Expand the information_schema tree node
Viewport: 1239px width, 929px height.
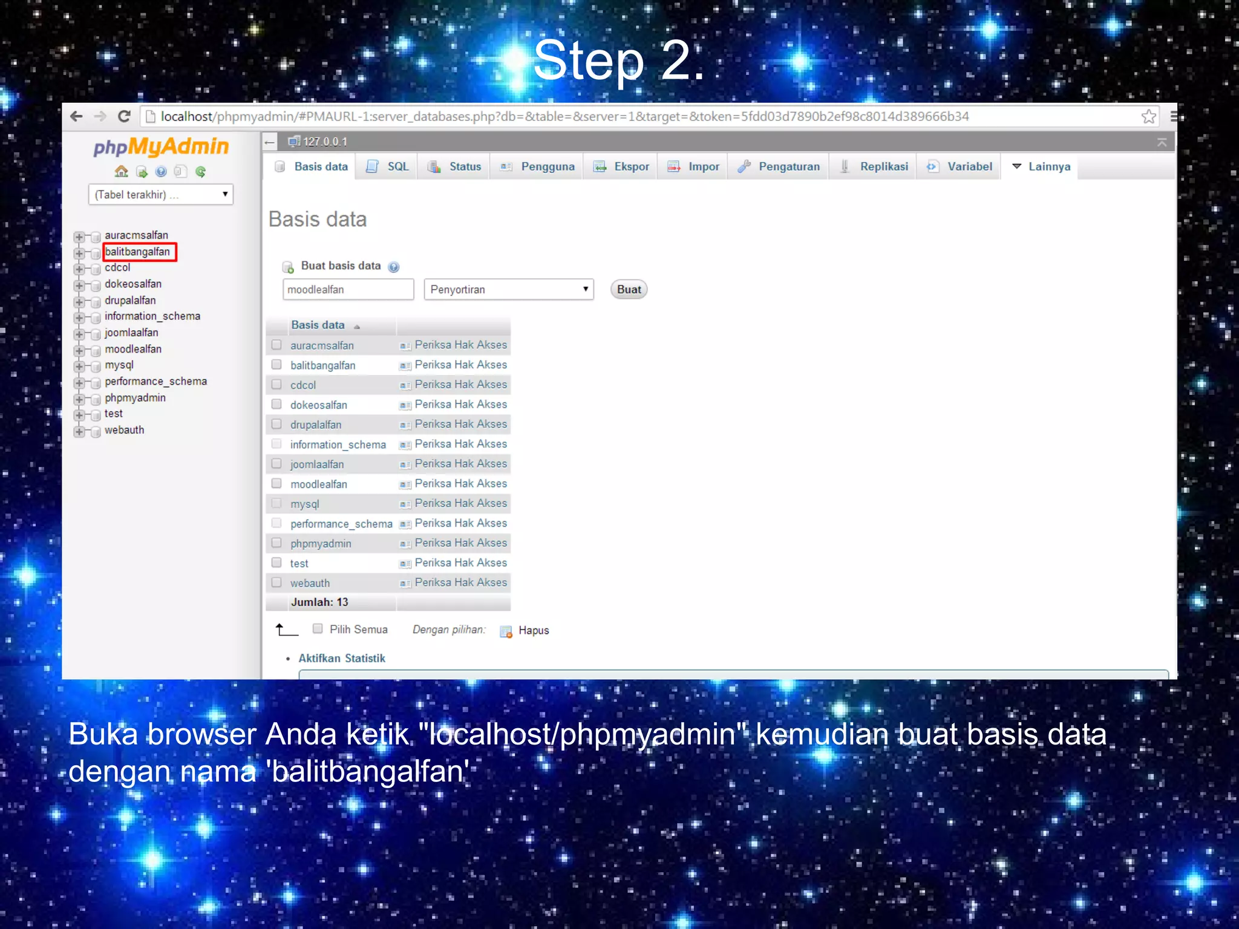[x=79, y=318]
